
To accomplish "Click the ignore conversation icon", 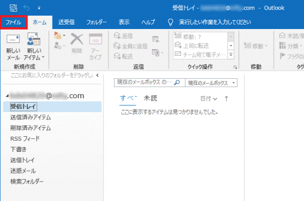I will (x=58, y=36).
